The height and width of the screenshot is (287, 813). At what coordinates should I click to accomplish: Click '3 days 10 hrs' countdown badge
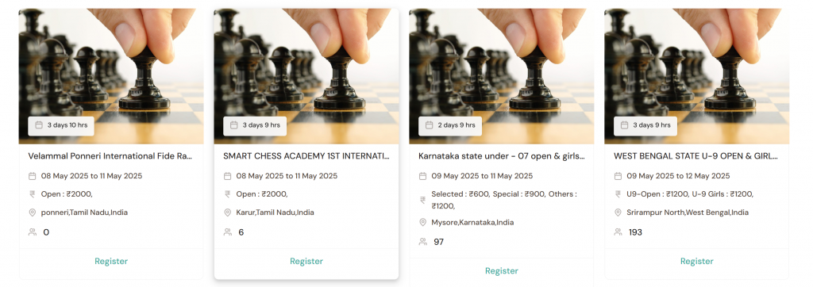(x=60, y=125)
